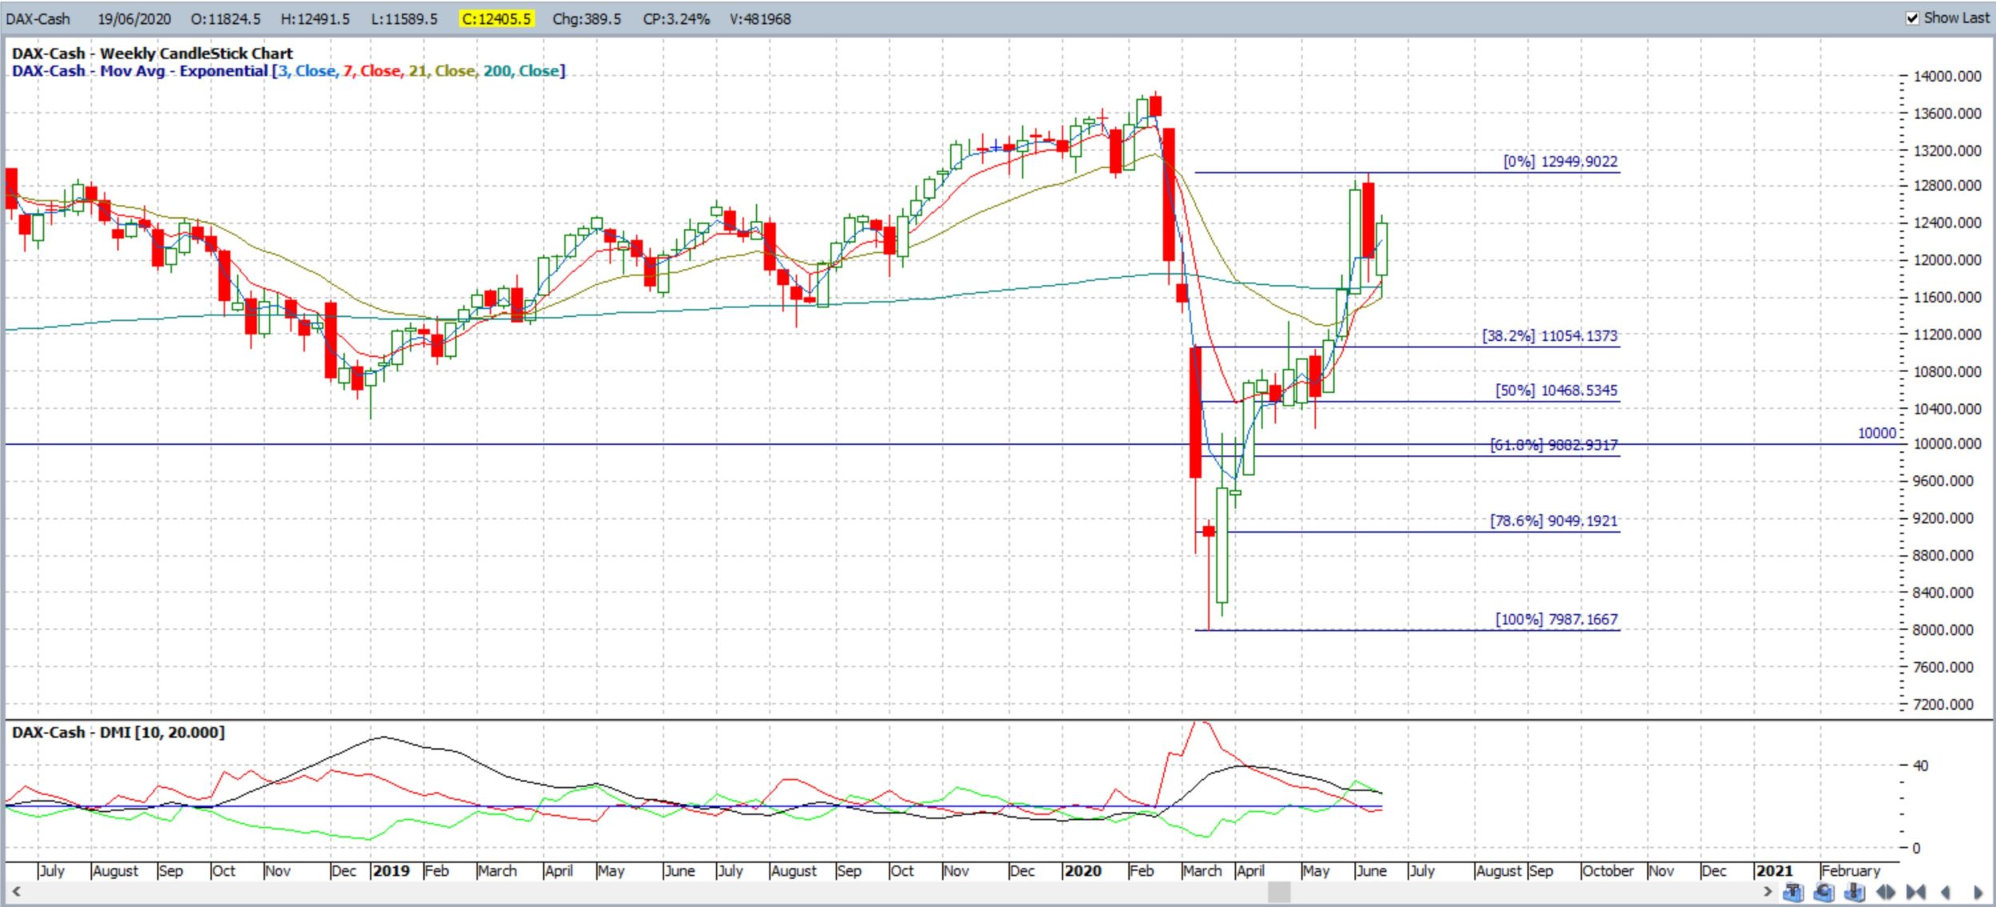
Task: Click the compress time axis arrows icon
Action: point(1916,892)
